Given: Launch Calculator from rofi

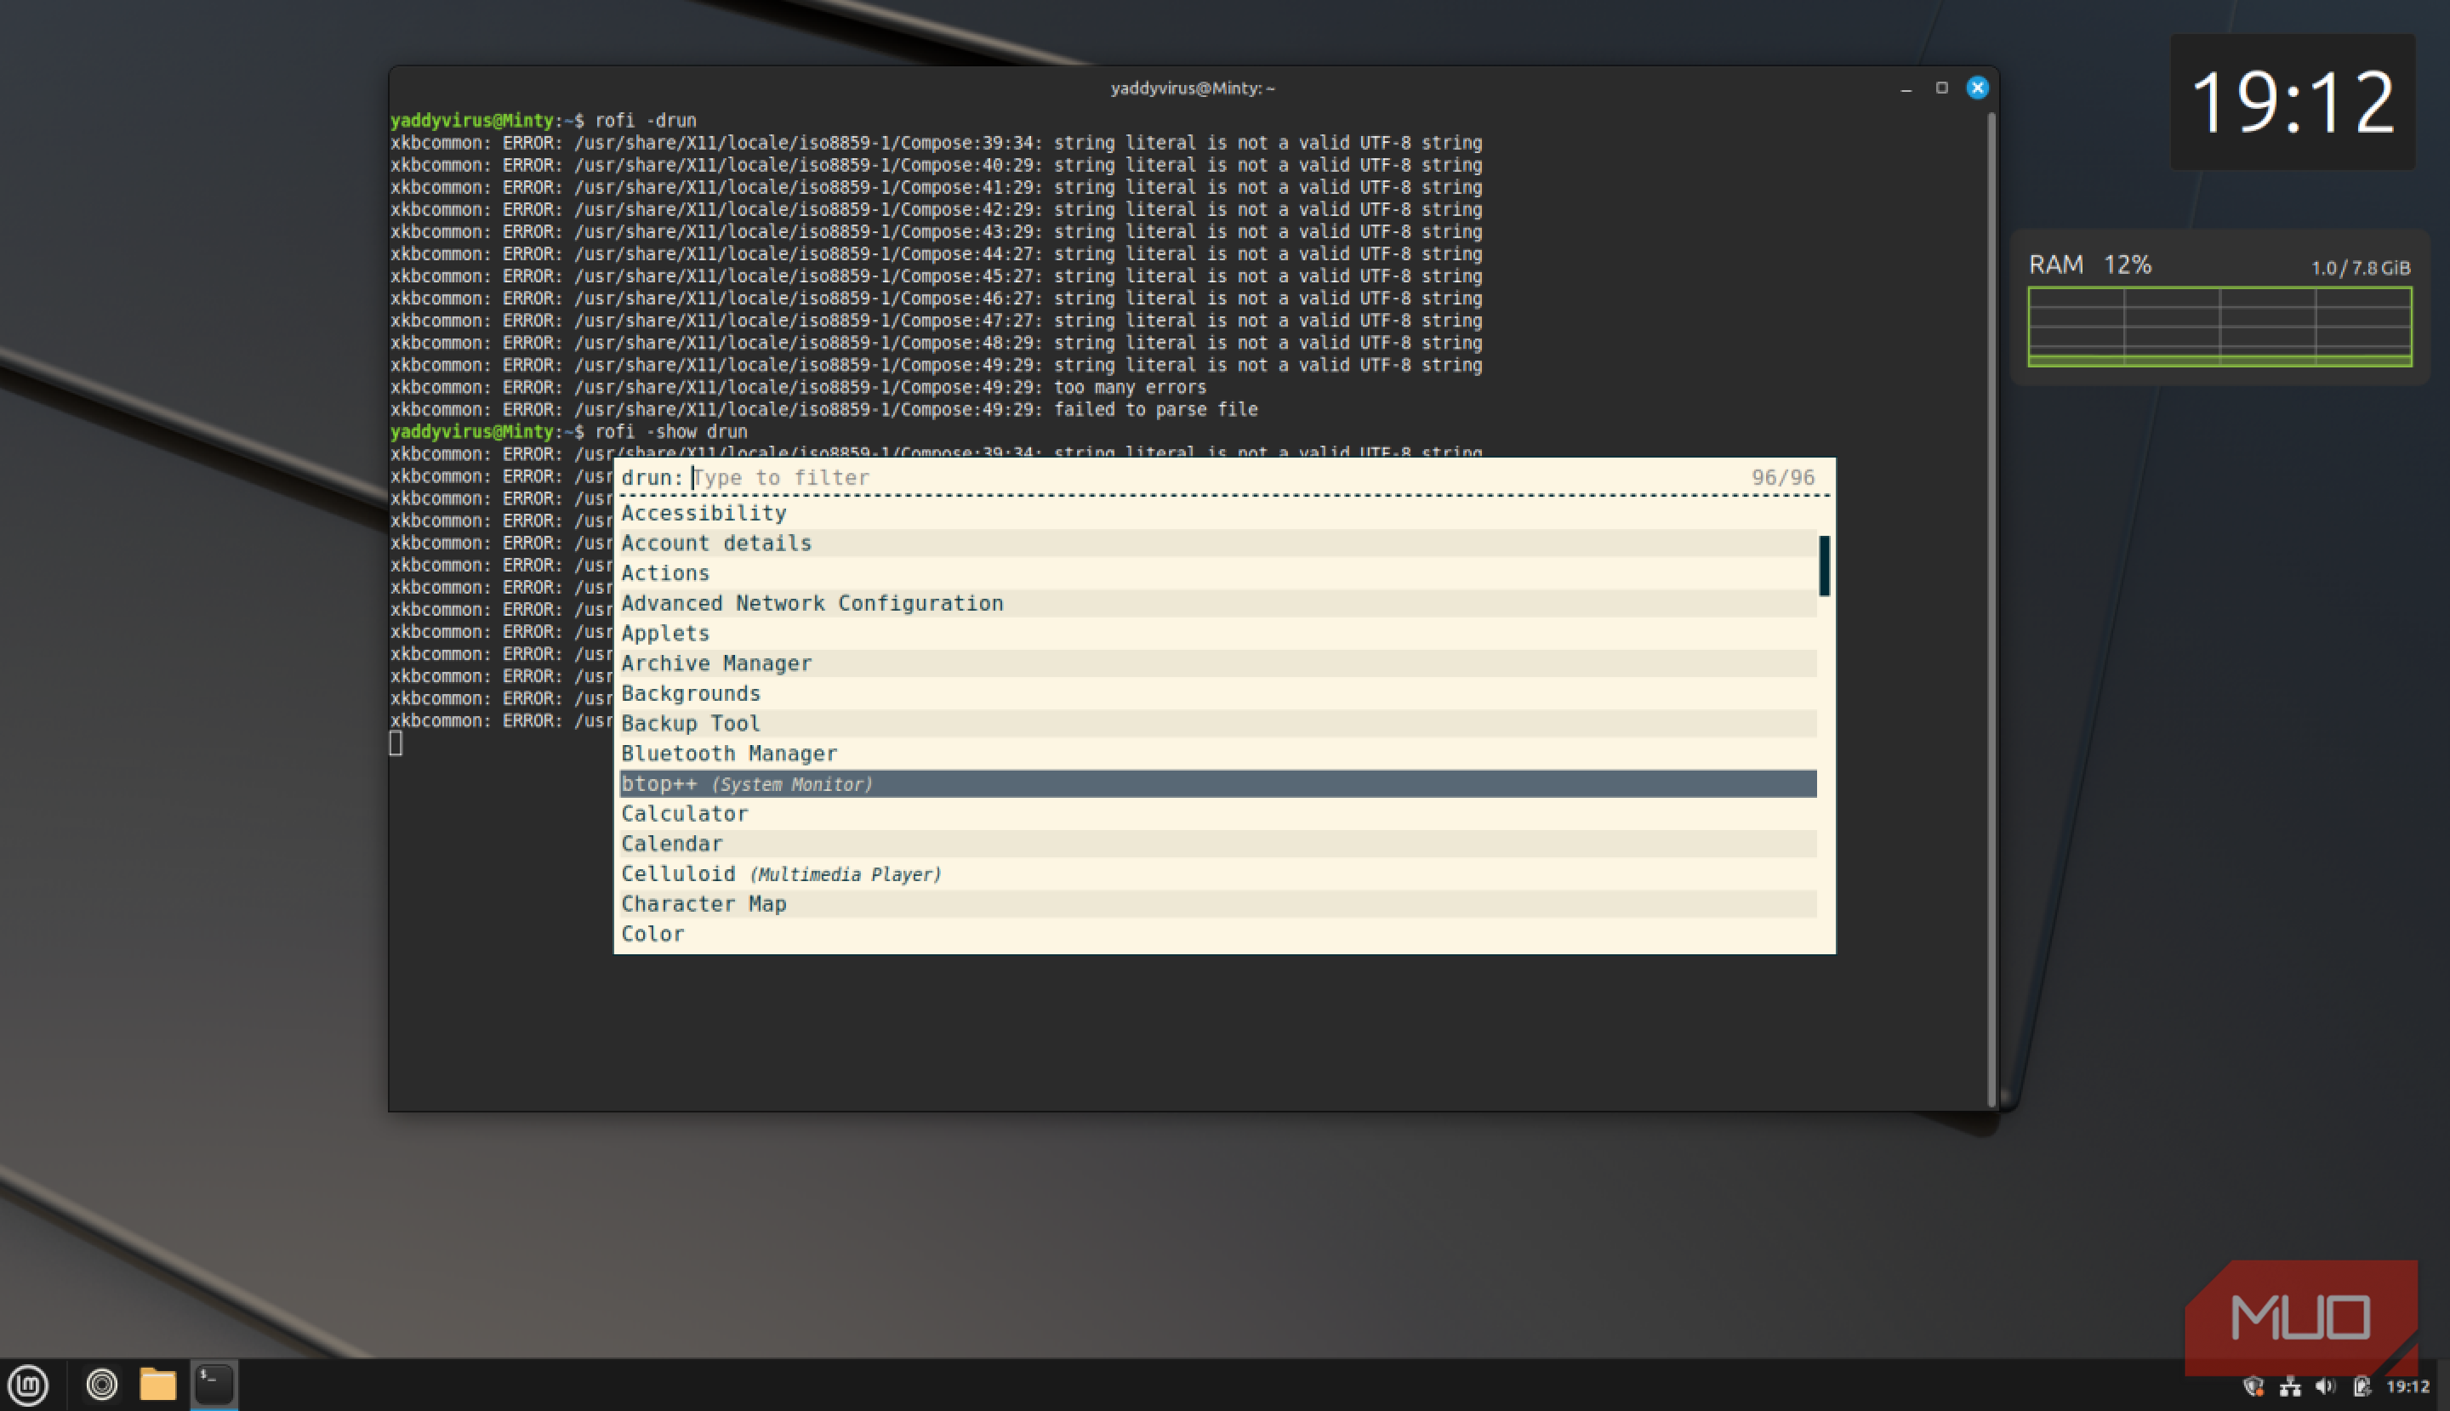Looking at the screenshot, I should click(x=1218, y=814).
